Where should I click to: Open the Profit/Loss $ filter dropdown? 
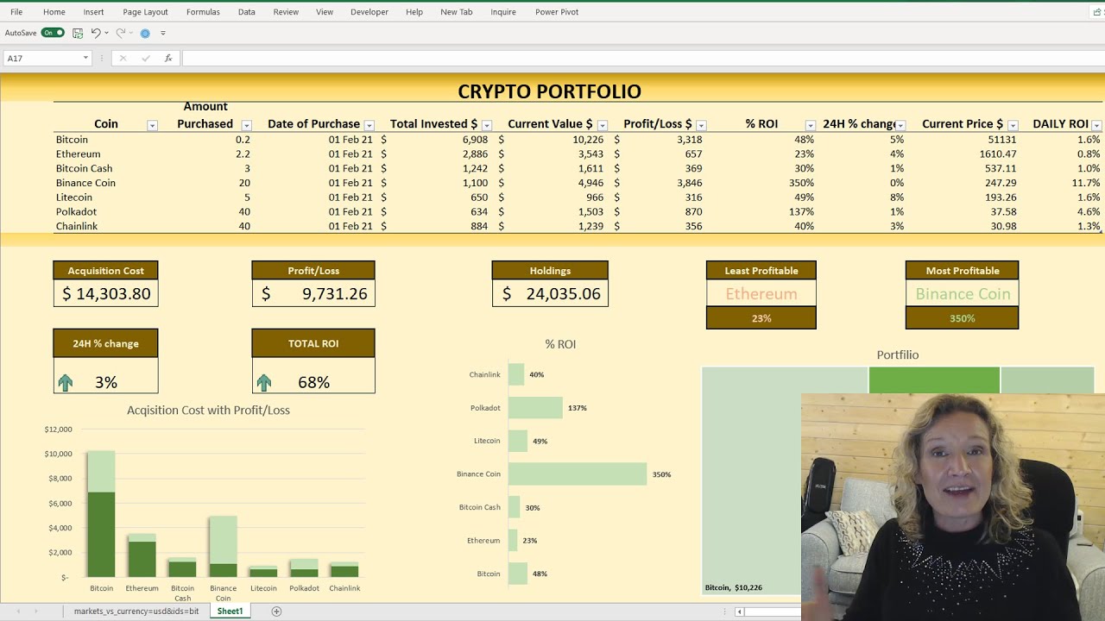701,125
